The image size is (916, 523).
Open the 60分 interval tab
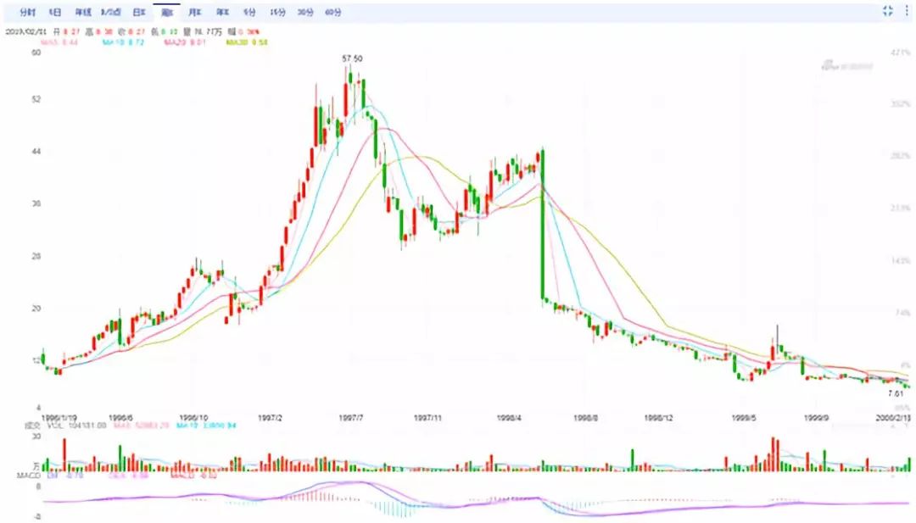click(333, 13)
